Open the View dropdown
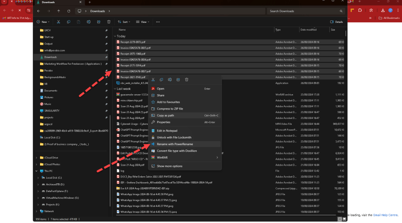Viewport: 402px width, 223px height. 143,22
